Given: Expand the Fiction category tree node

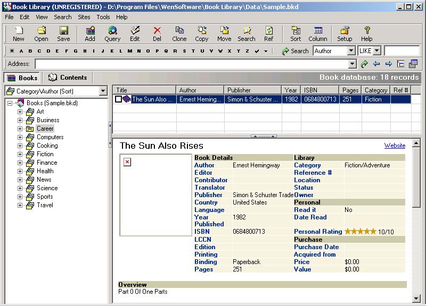Looking at the screenshot, I should click(x=20, y=154).
